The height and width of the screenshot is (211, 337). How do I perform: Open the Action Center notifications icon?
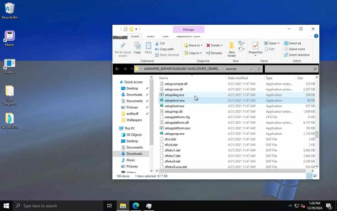329,206
